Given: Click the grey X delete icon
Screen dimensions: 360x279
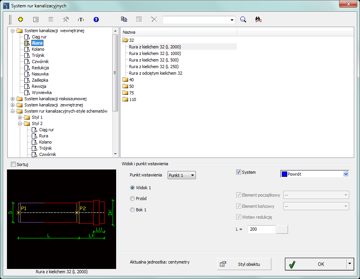Looking at the screenshot, I should [154, 19].
